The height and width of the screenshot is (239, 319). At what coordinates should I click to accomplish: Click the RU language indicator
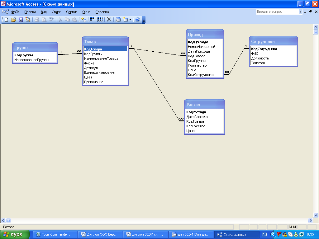[264, 235]
